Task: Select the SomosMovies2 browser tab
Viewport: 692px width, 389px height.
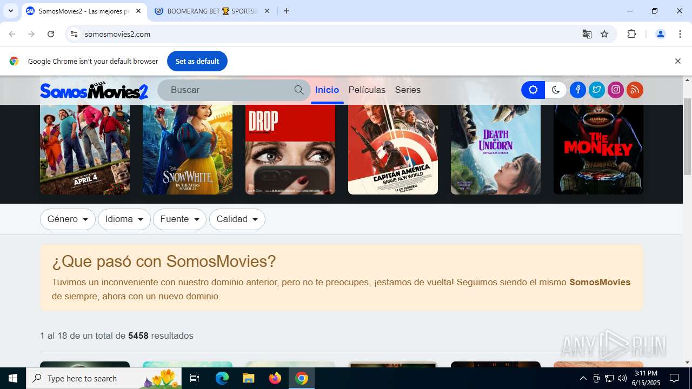Action: point(84,11)
